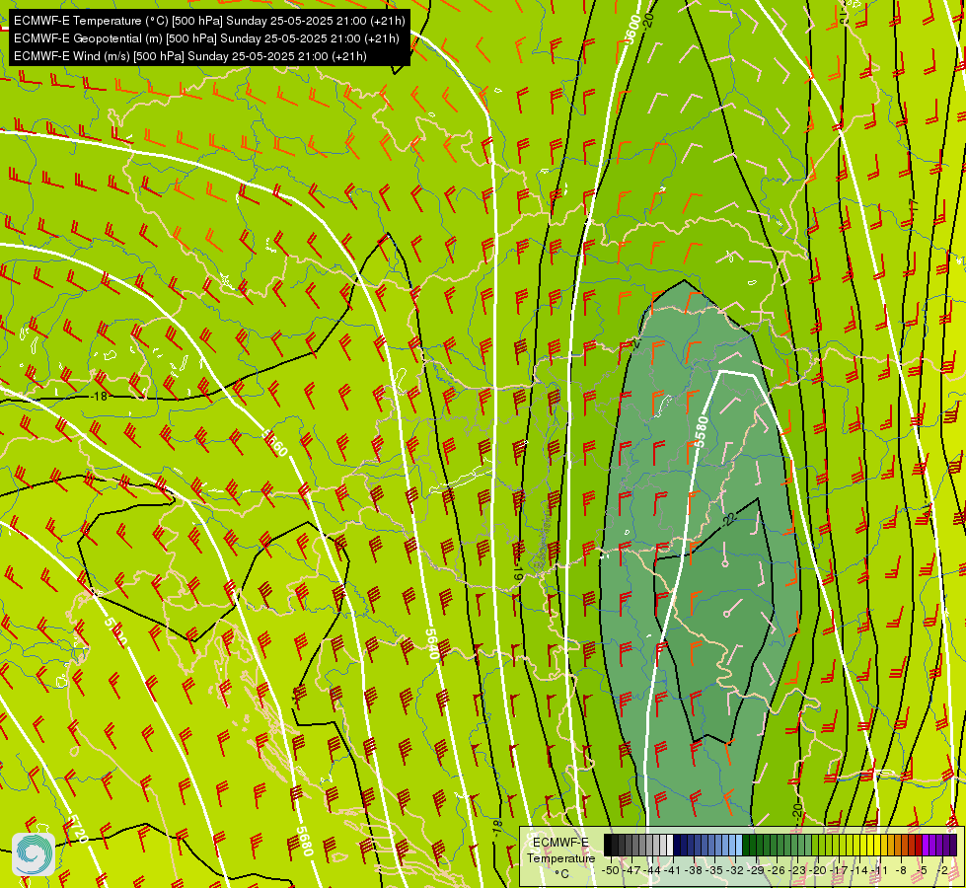Click the 5600 geopotential contour label
The width and height of the screenshot is (966, 888).
tap(632, 29)
